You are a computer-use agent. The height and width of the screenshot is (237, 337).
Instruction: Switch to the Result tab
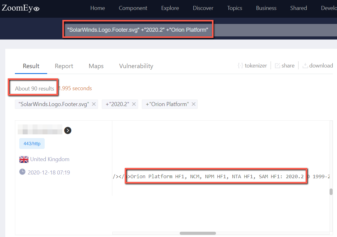[31, 66]
